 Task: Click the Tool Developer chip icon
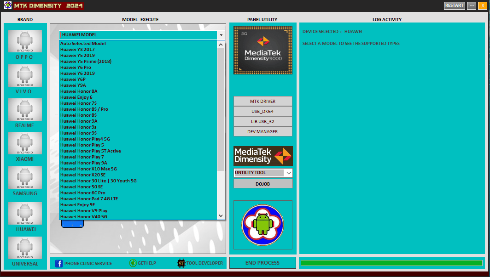click(x=181, y=263)
